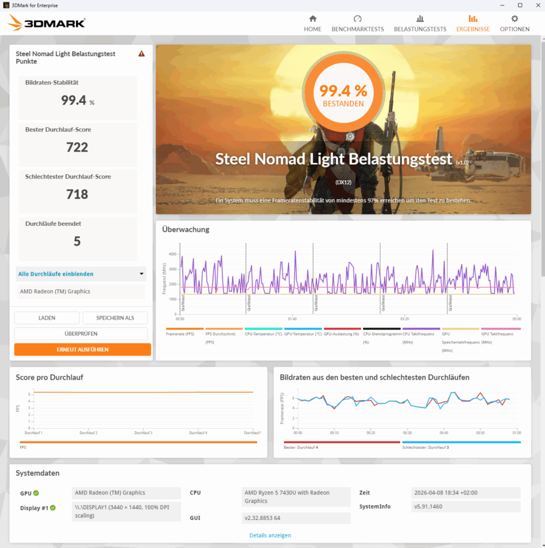Click the FPS legend bar under Score chart
545x548 pixels.
click(138, 443)
